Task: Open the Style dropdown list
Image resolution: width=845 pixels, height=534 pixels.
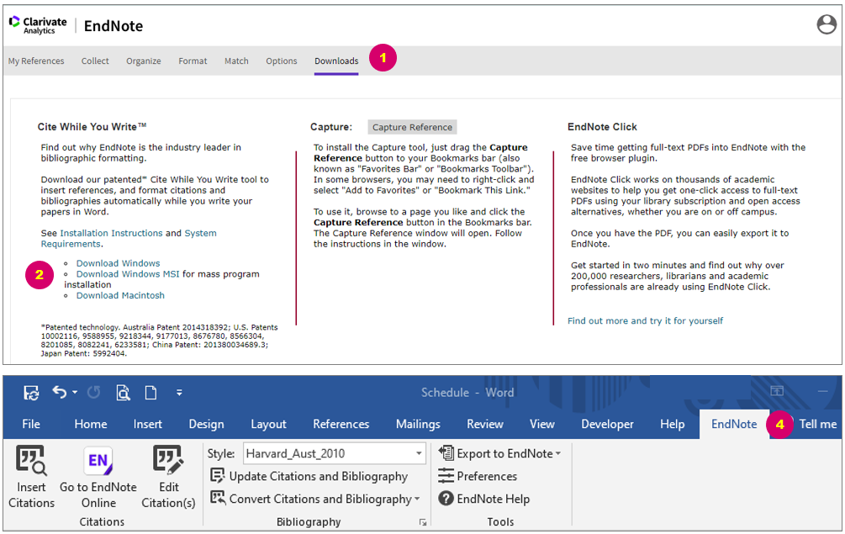Action: (x=418, y=453)
